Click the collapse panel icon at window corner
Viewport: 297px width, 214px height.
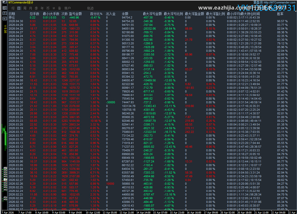(5, 2)
